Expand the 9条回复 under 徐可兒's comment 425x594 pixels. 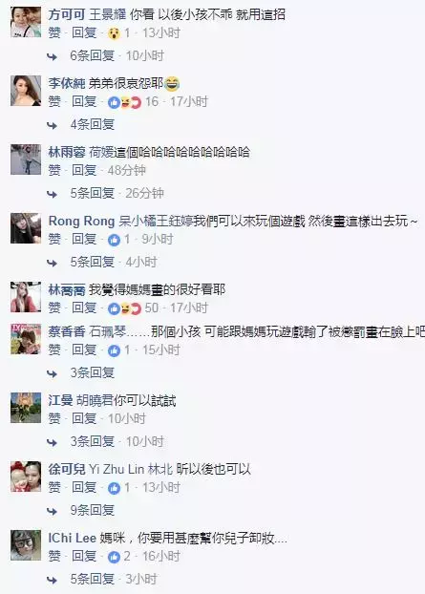(x=92, y=511)
